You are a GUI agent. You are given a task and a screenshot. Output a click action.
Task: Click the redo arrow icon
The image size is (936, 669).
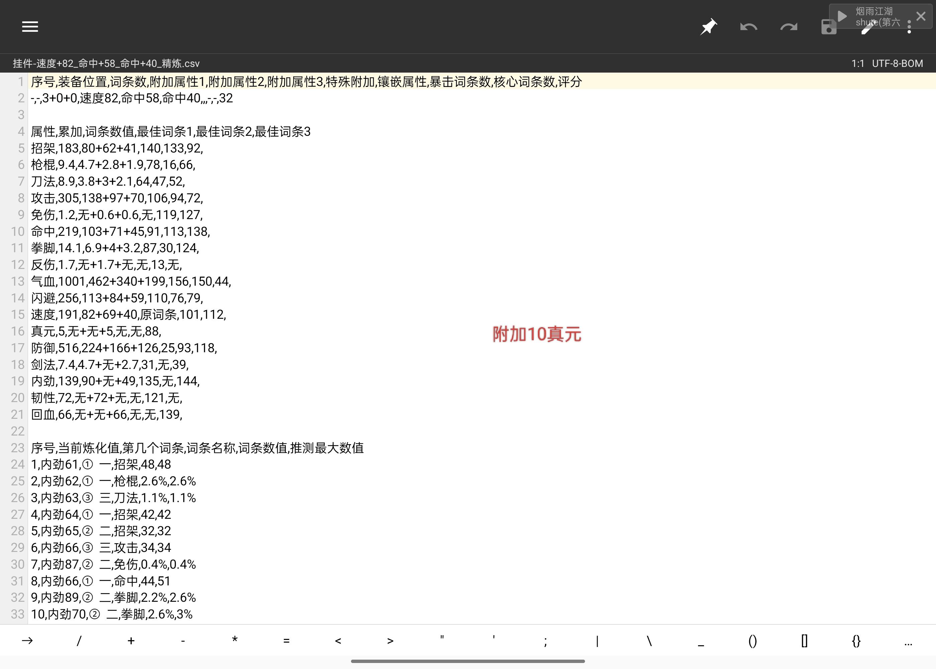click(788, 27)
